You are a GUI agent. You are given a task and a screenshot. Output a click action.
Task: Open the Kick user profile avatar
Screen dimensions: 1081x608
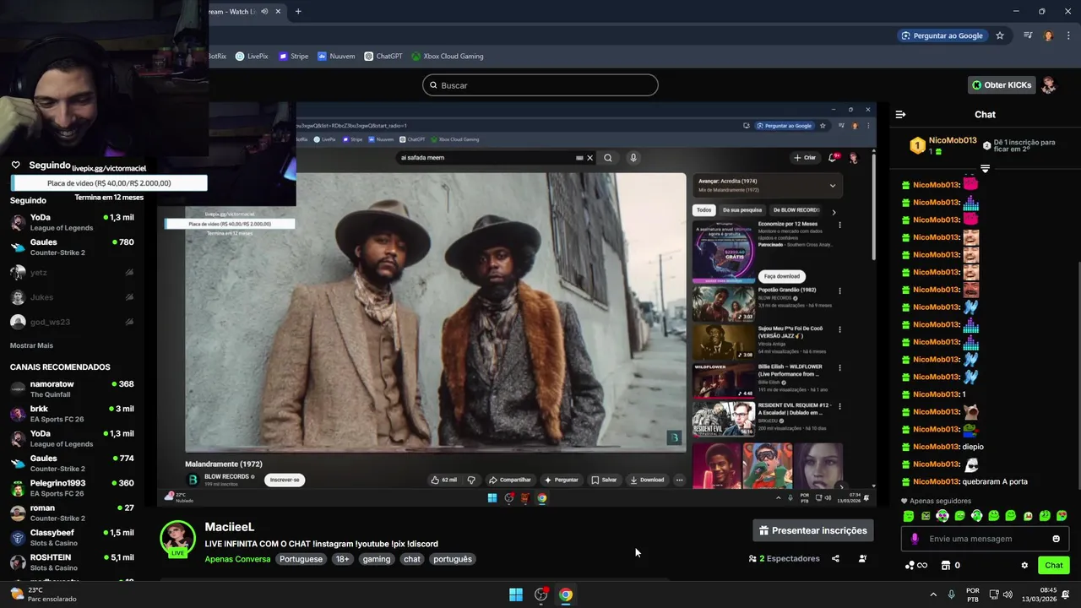click(1049, 84)
